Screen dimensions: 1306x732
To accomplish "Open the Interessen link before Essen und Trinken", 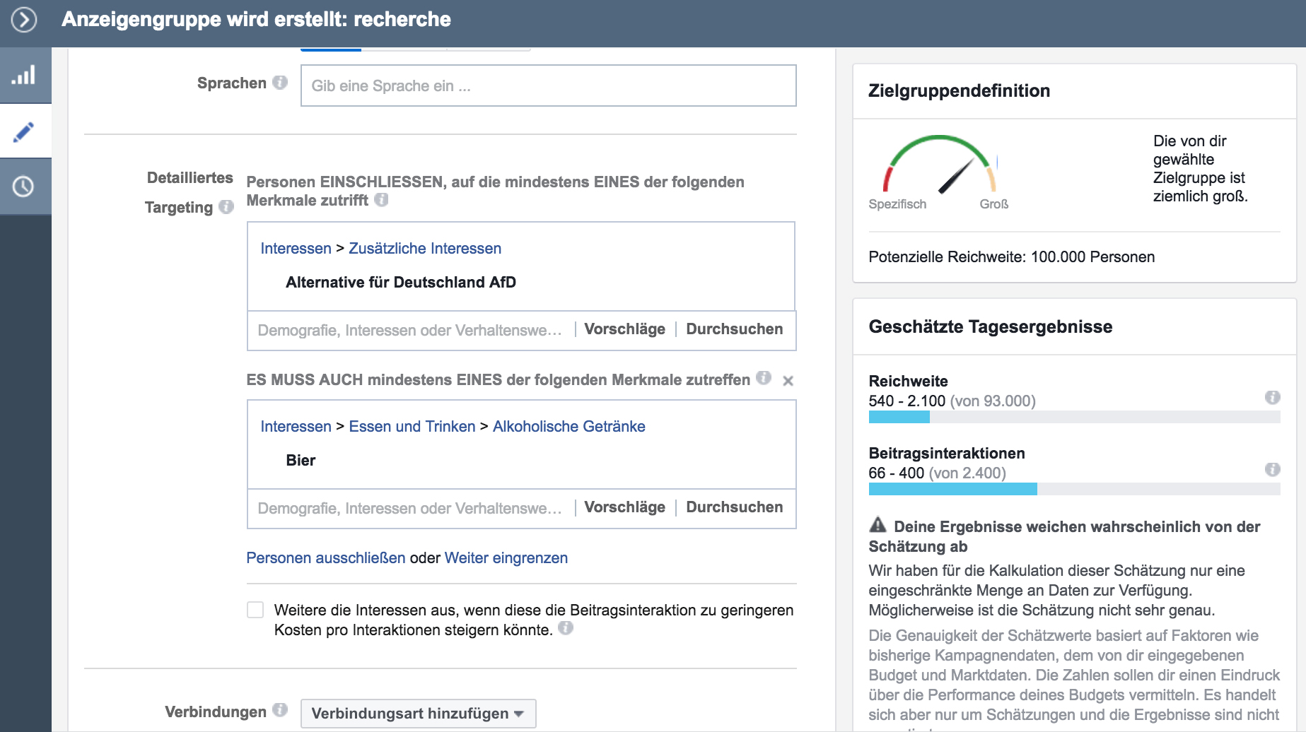I will pyautogui.click(x=296, y=427).
